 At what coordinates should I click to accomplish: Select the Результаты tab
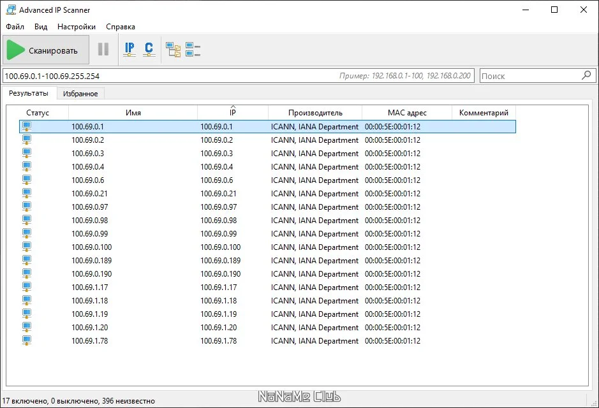29,93
